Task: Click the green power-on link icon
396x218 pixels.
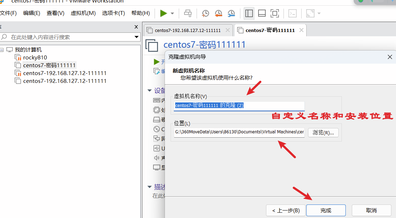Action: point(157,62)
